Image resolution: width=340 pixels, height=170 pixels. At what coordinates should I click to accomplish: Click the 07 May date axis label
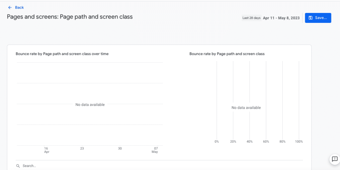click(x=155, y=150)
